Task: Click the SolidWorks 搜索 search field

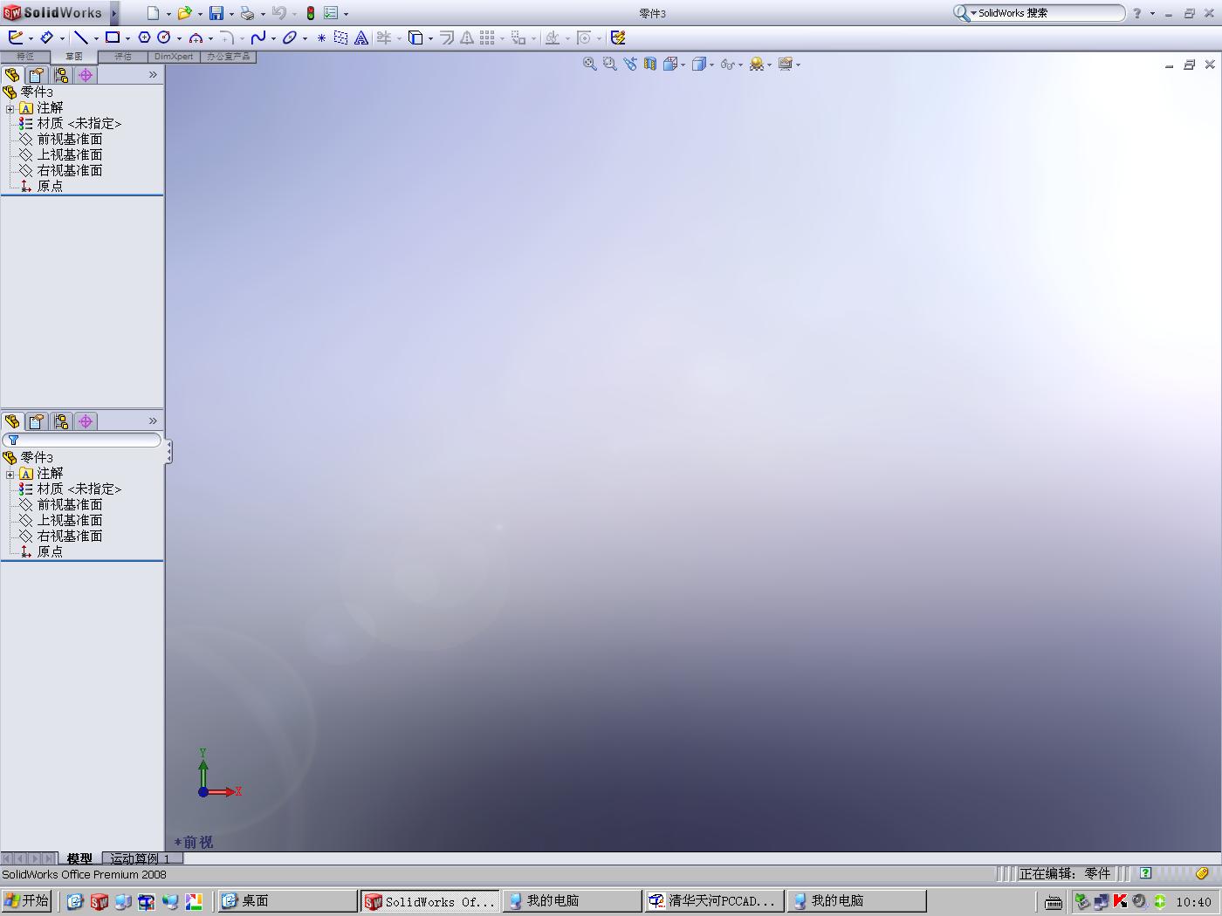Action: pyautogui.click(x=1050, y=13)
